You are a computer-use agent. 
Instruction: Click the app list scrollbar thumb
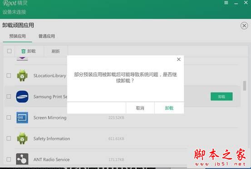(x=245, y=86)
